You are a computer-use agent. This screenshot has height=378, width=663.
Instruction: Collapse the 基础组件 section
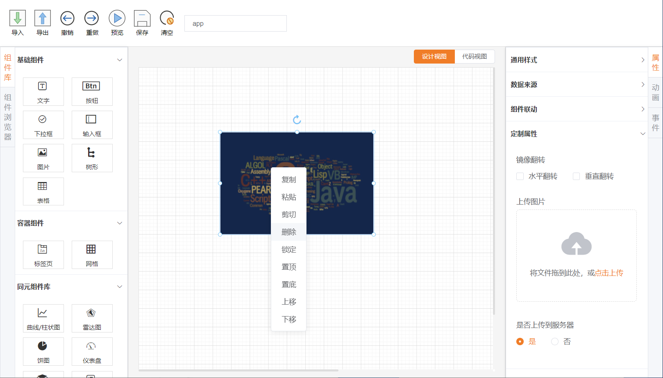point(120,60)
